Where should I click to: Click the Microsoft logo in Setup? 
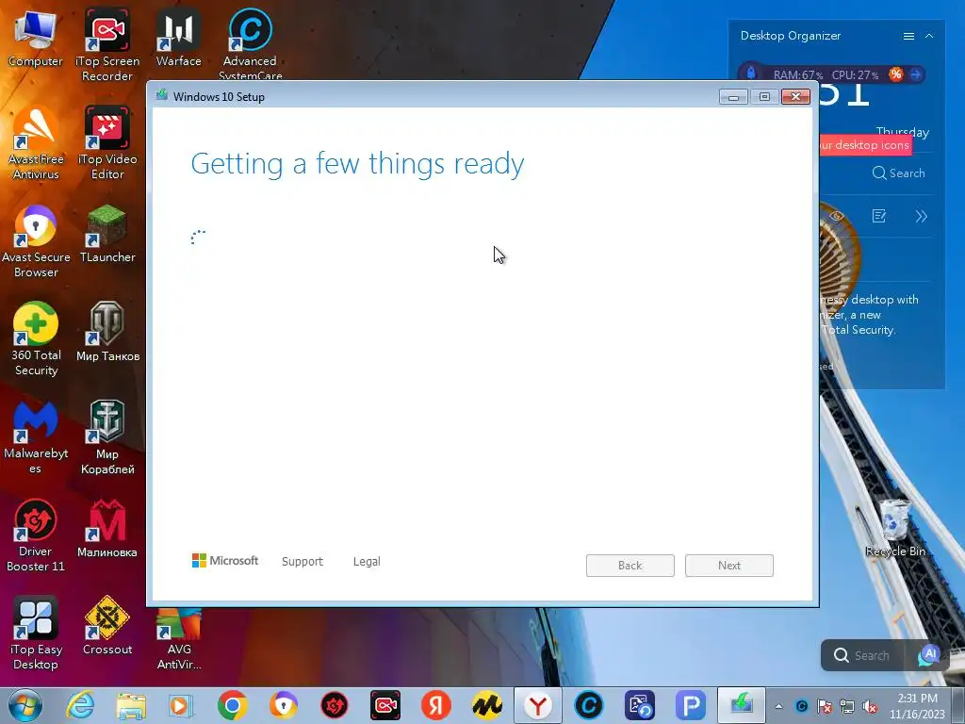click(x=224, y=561)
